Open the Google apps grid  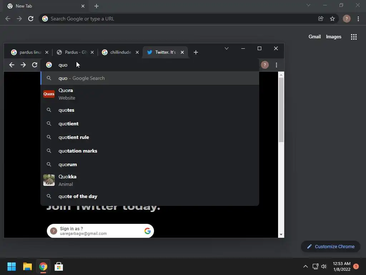pyautogui.click(x=354, y=37)
